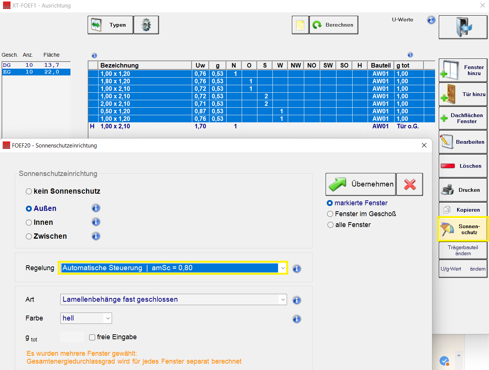Select the EG floor row
This screenshot has width=489, height=370.
tap(36, 72)
